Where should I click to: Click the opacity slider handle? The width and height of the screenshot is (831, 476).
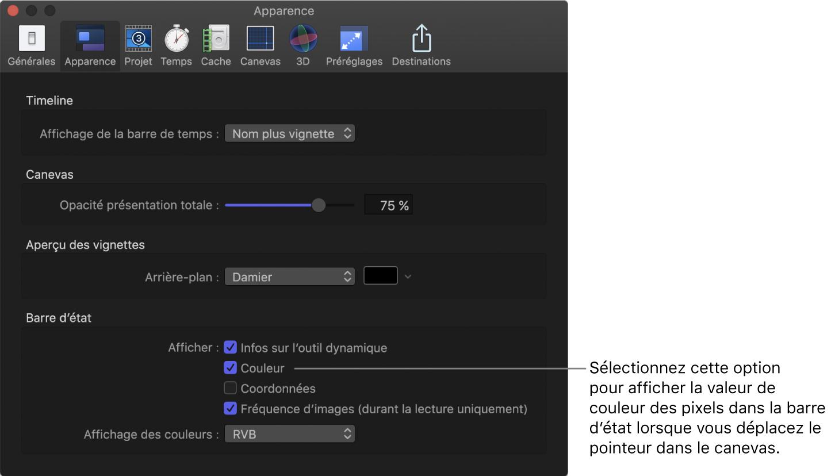pyautogui.click(x=318, y=205)
